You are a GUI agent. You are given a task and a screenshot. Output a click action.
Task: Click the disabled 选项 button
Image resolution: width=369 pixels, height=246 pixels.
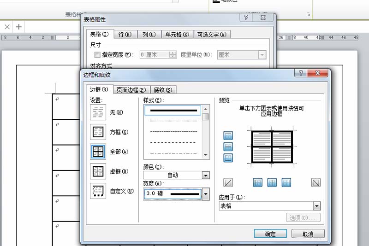(x=303, y=217)
